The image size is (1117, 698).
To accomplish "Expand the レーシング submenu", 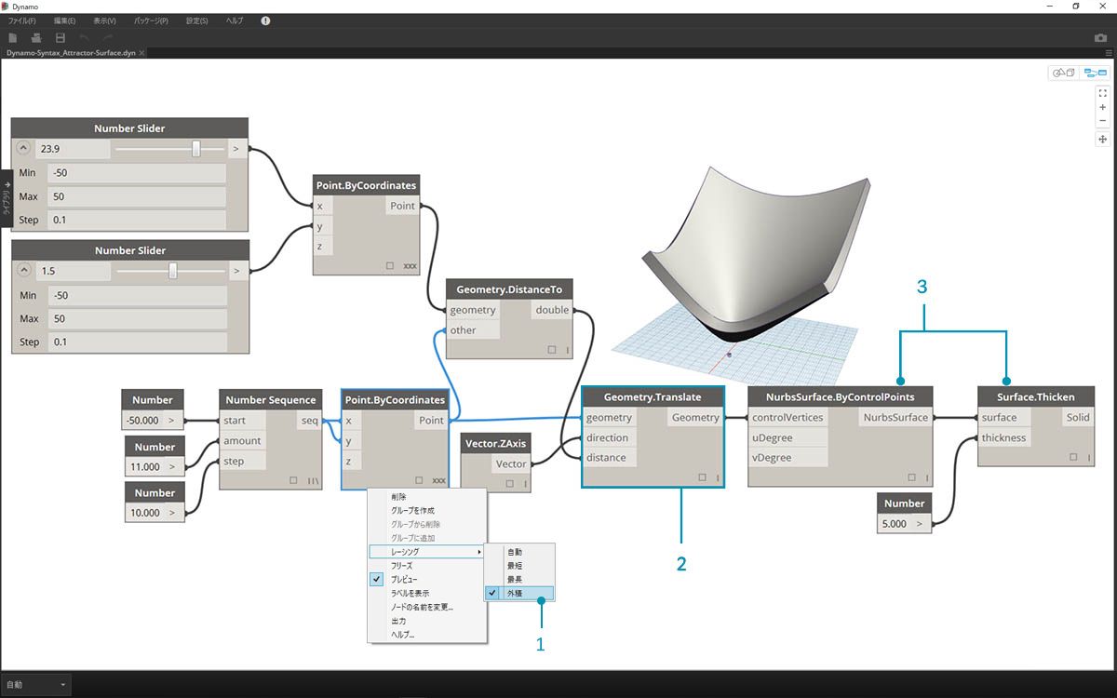I will pyautogui.click(x=427, y=552).
